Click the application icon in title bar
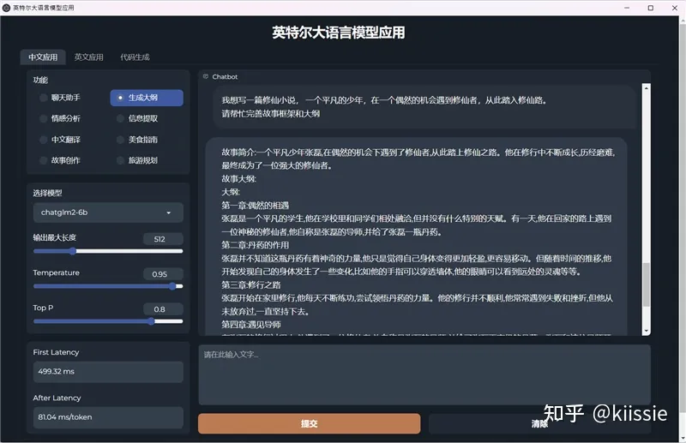Viewport: 686px width, 443px height. coord(6,8)
